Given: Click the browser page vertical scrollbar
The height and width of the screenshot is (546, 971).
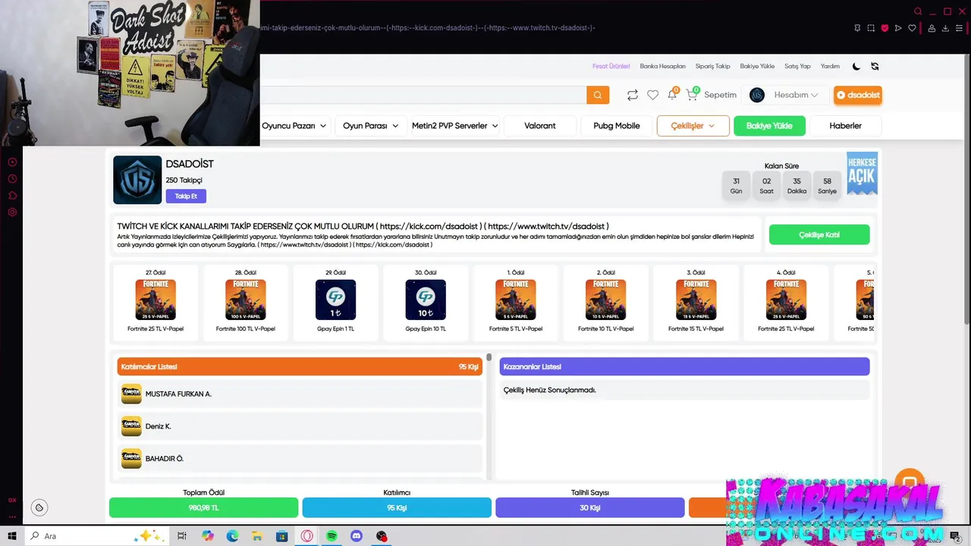Looking at the screenshot, I should (x=966, y=190).
